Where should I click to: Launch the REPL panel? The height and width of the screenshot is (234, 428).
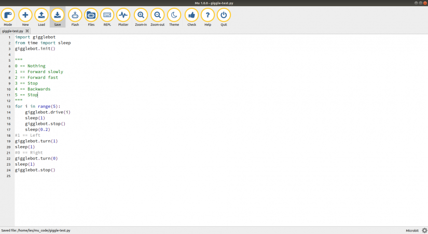click(x=107, y=16)
